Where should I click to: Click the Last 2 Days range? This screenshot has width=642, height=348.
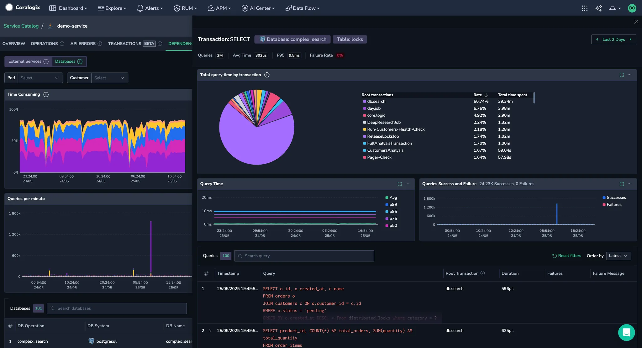click(x=613, y=40)
